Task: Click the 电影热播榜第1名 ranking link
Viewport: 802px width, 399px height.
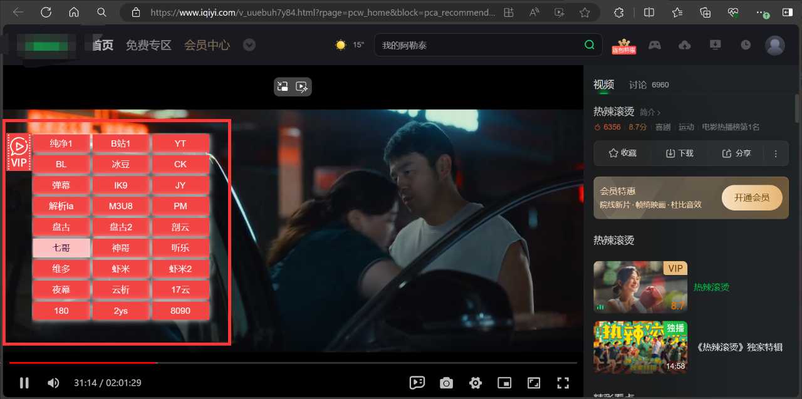Action: (731, 127)
